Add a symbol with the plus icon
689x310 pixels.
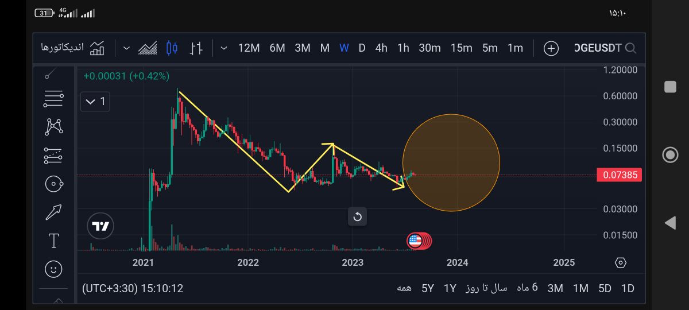coord(551,49)
